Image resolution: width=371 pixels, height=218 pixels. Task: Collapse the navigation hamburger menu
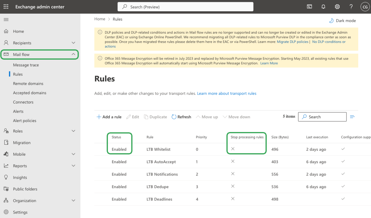coord(6,19)
